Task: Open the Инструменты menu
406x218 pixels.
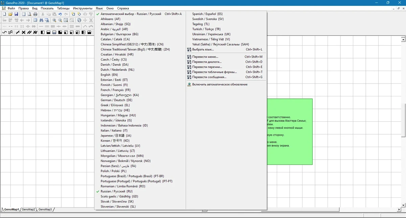Action: 83,8
